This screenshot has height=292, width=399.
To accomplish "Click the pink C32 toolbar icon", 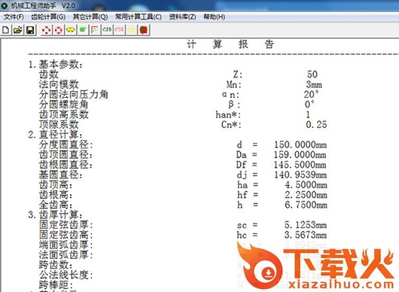I will click(120, 30).
